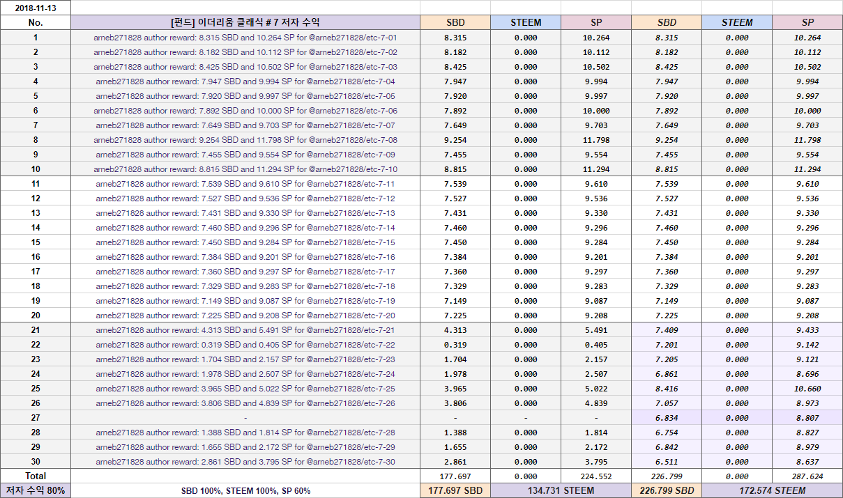843x498 pixels.
Task: Select the '저자 수익 80%' cell
Action: click(35, 490)
